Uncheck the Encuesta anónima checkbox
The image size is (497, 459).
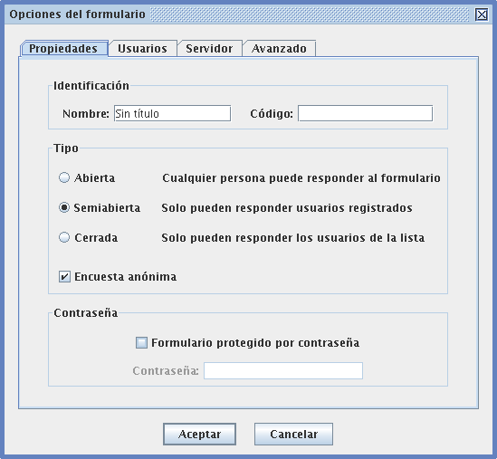click(64, 277)
